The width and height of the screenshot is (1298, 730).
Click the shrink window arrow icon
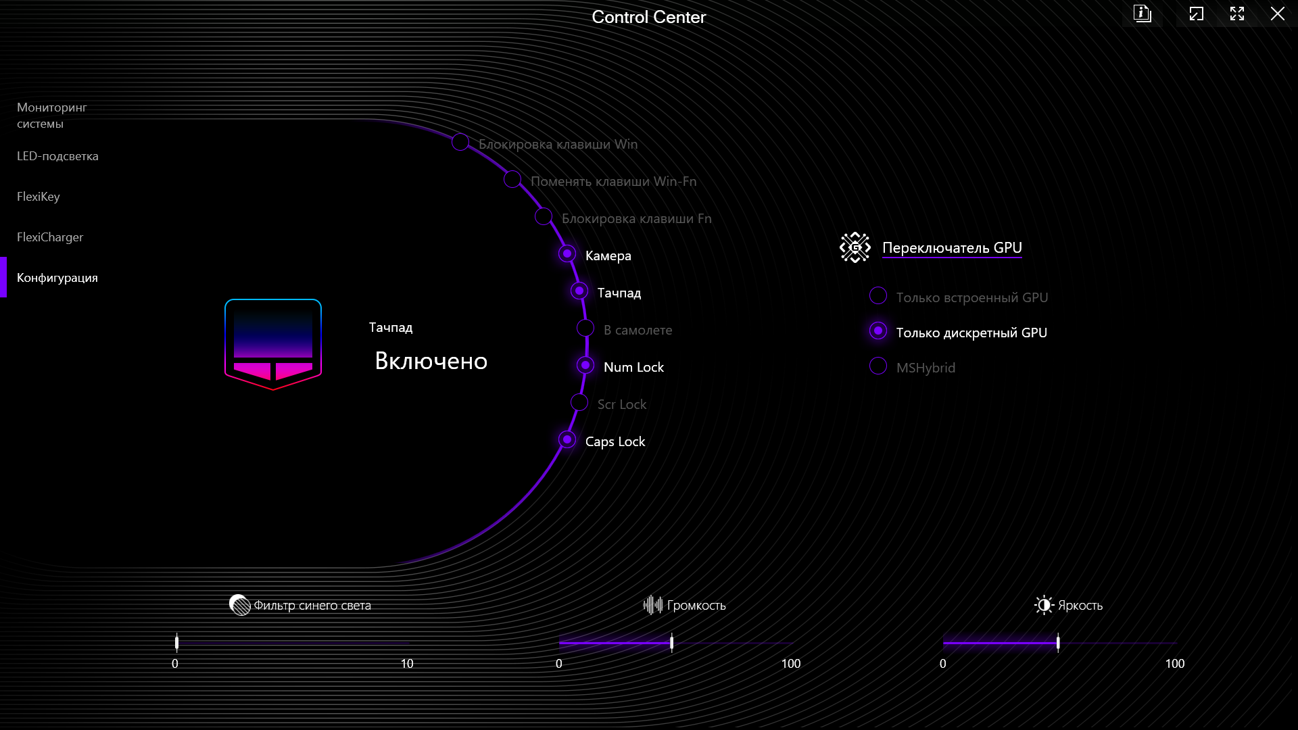click(x=1196, y=14)
